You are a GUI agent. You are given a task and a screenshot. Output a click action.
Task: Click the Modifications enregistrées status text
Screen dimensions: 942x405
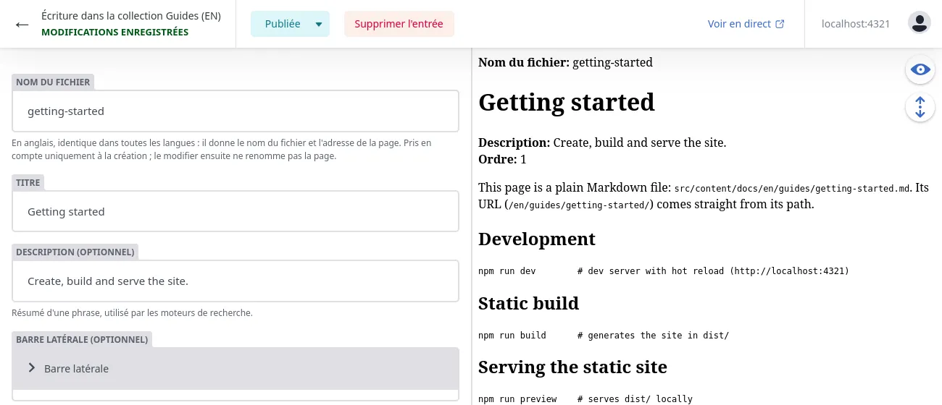coord(114,33)
